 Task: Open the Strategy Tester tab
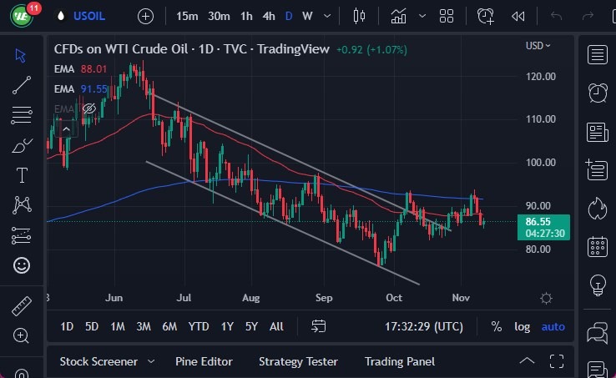[298, 361]
